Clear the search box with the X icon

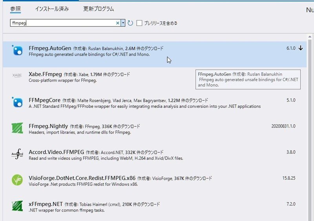click(x=118, y=23)
